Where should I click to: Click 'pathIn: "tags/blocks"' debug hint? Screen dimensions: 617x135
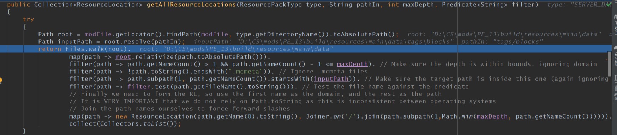click(502, 42)
